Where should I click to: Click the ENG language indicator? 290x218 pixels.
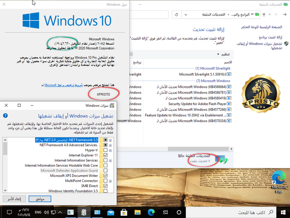pos(38,212)
